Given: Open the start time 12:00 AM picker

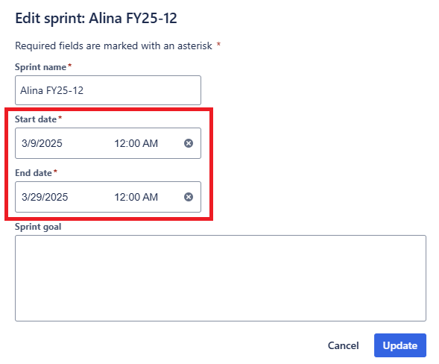Looking at the screenshot, I should [136, 143].
